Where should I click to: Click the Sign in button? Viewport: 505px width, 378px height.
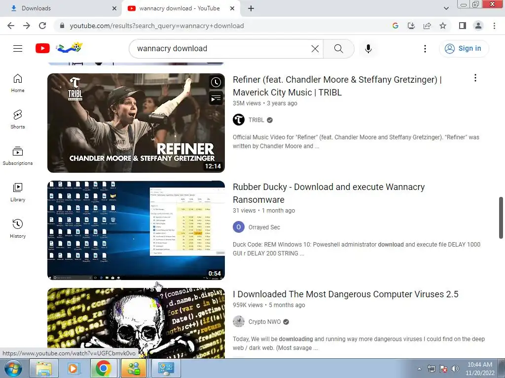pyautogui.click(x=464, y=49)
